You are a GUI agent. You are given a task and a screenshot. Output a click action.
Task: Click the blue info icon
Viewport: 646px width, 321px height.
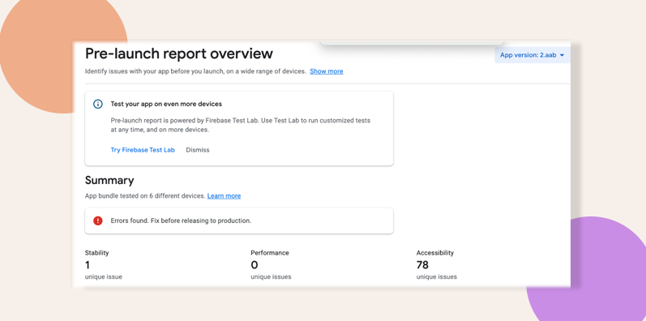[x=97, y=104]
